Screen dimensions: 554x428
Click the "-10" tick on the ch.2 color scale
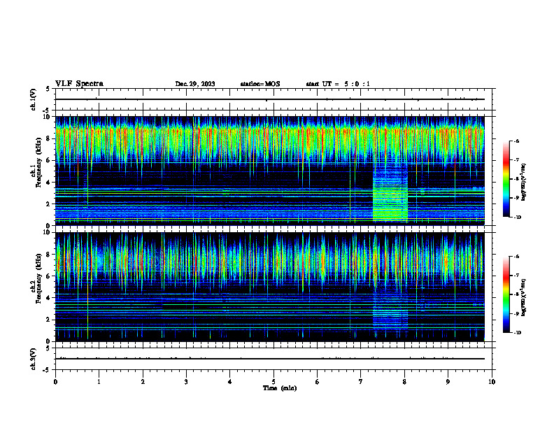[517, 333]
